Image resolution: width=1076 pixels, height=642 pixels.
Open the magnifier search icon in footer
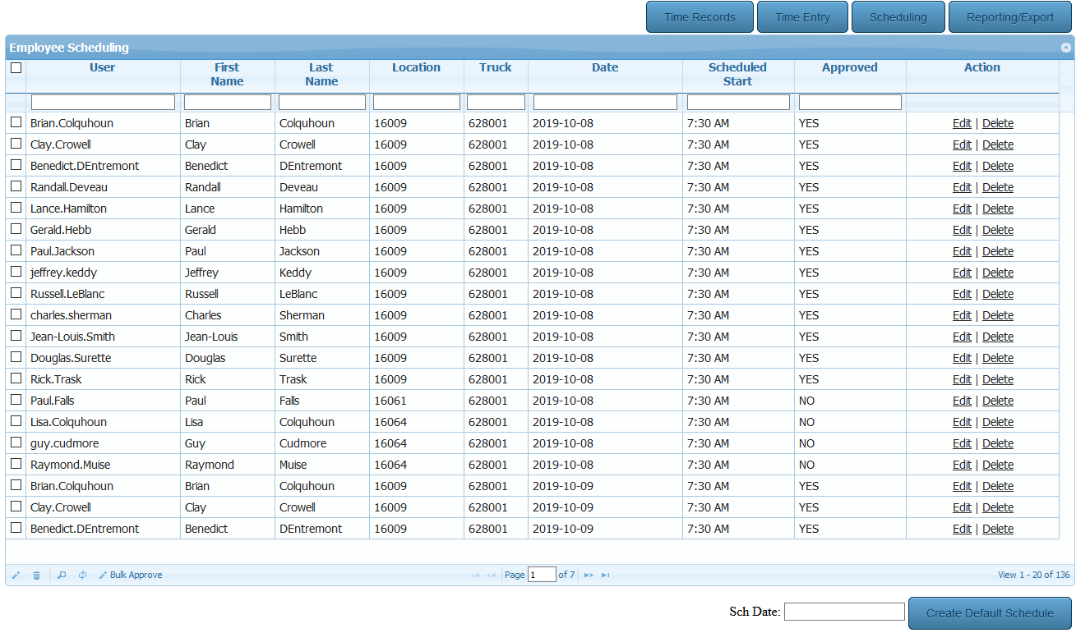point(62,576)
